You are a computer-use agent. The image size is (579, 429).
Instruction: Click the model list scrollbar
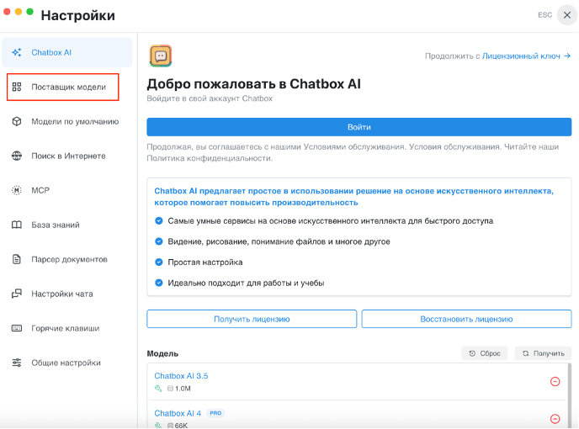coord(569,395)
